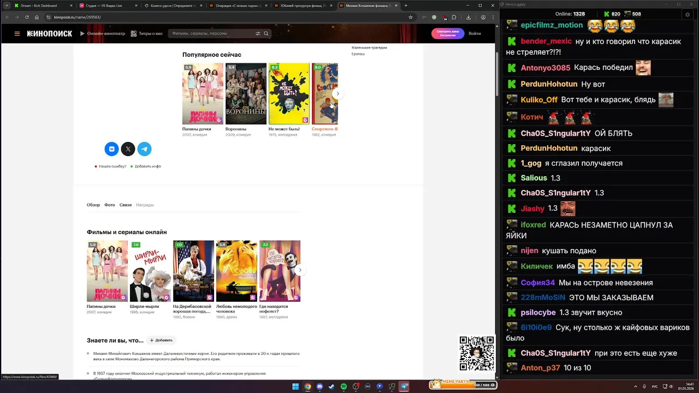Open Папины дочки poster in popular list
The width and height of the screenshot is (699, 393).
point(203,94)
